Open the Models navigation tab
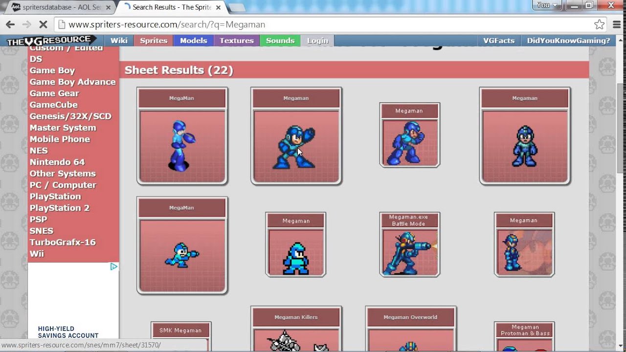 pos(194,41)
